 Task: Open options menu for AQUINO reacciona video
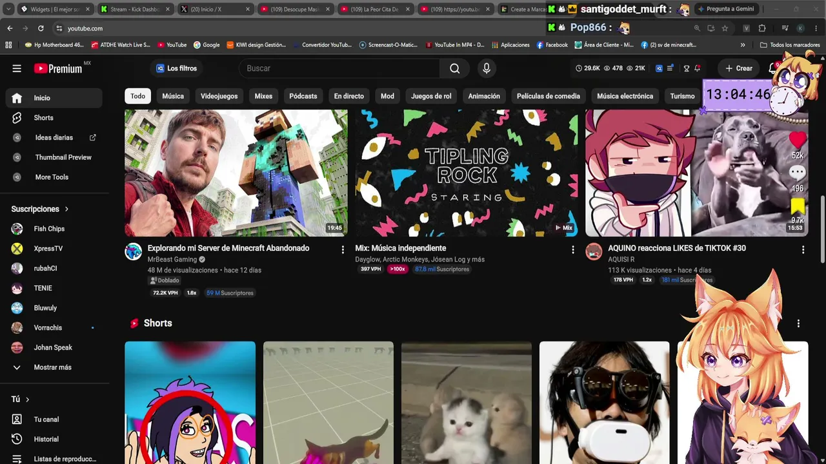pyautogui.click(x=803, y=250)
